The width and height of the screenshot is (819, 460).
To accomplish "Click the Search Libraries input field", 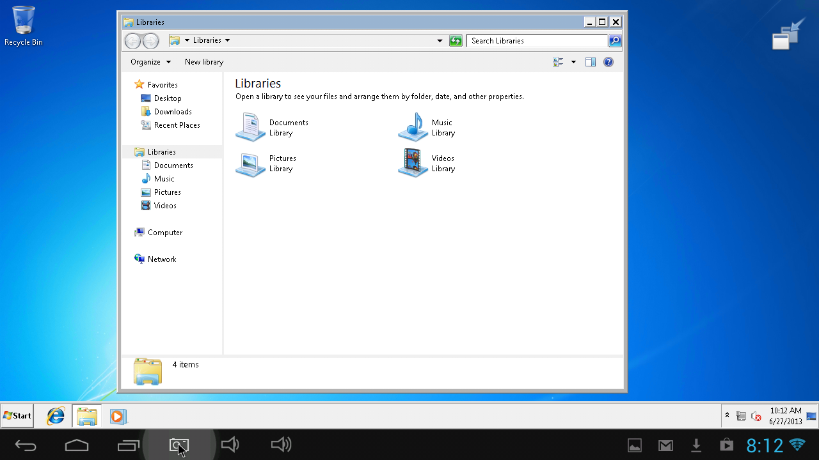I will [x=537, y=41].
